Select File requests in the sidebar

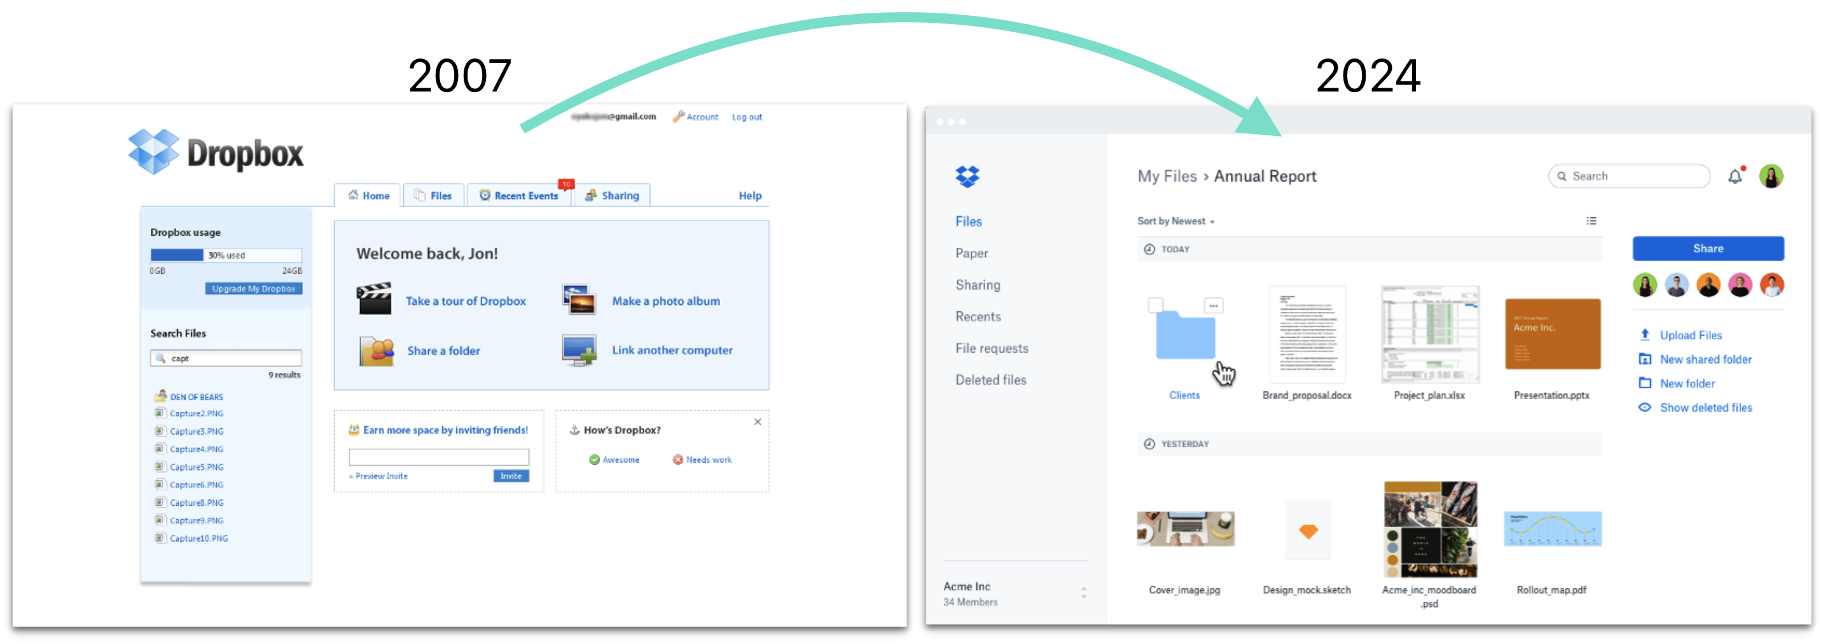coord(992,348)
